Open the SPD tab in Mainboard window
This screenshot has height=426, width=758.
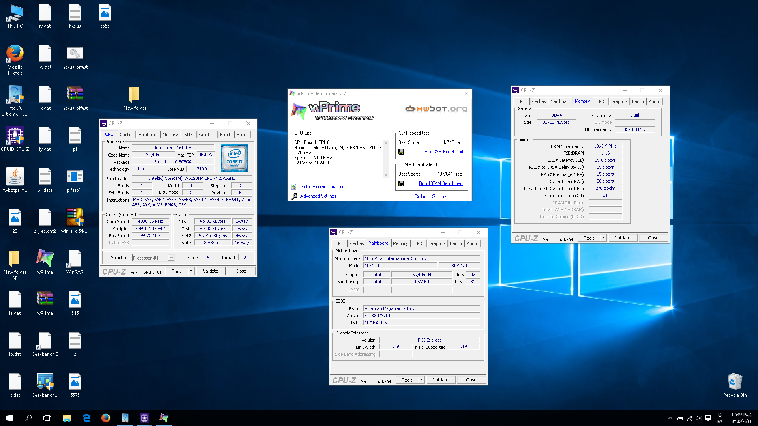tap(418, 243)
